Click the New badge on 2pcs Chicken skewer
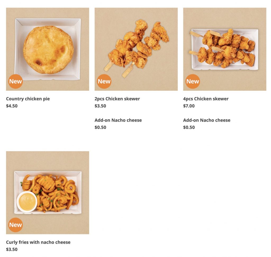Screen dimensions: 271x257 104,81
